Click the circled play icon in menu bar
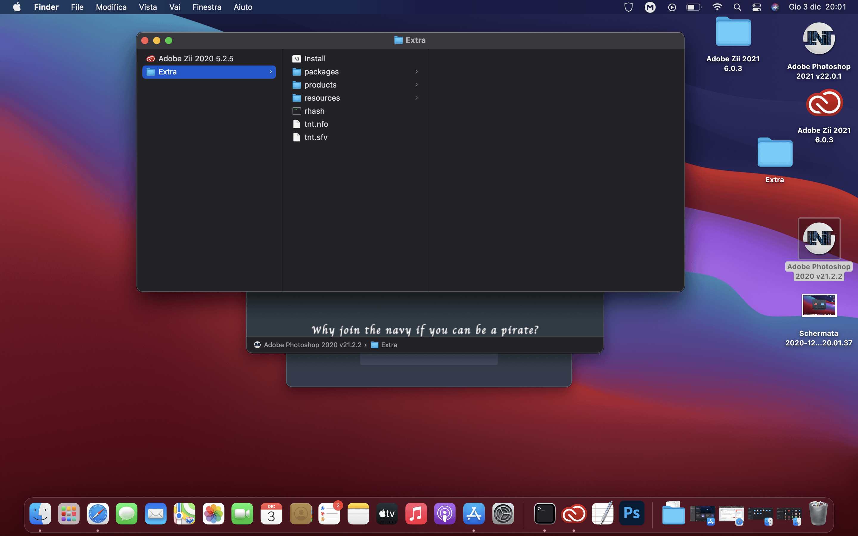This screenshot has width=858, height=536. (x=672, y=7)
